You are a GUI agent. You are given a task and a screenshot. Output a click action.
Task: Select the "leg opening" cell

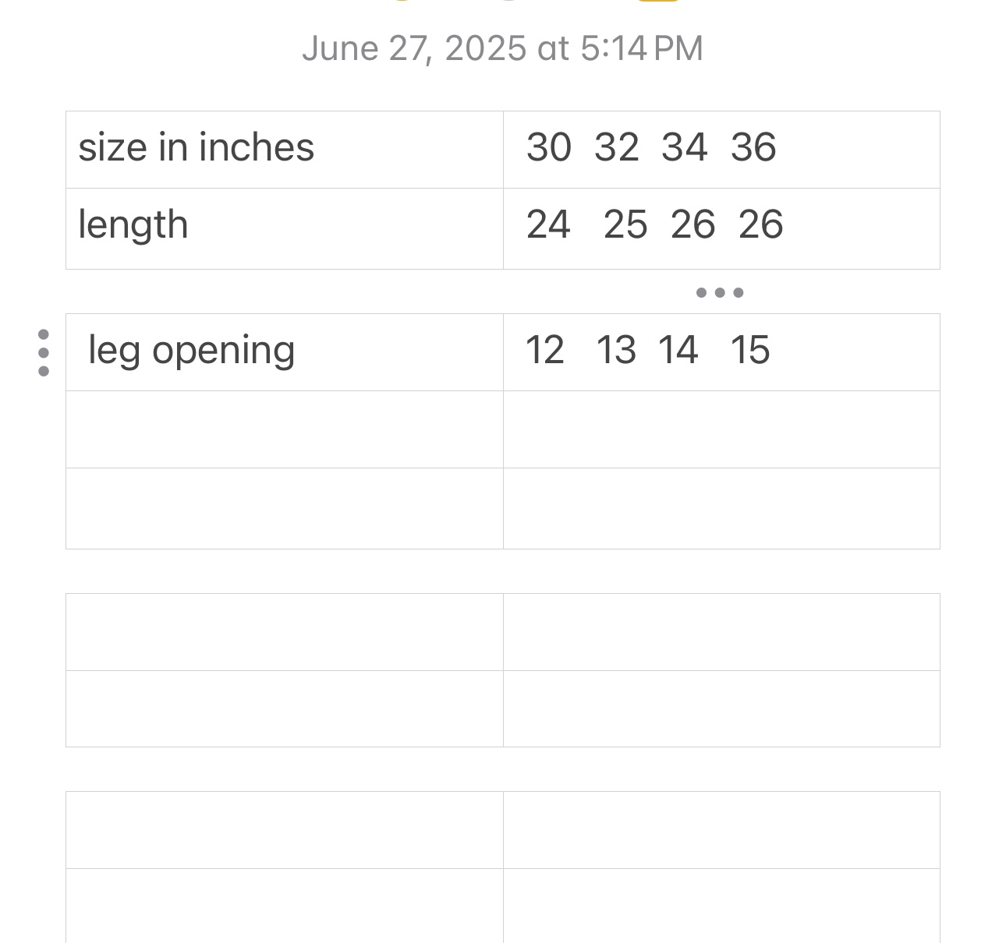(284, 351)
